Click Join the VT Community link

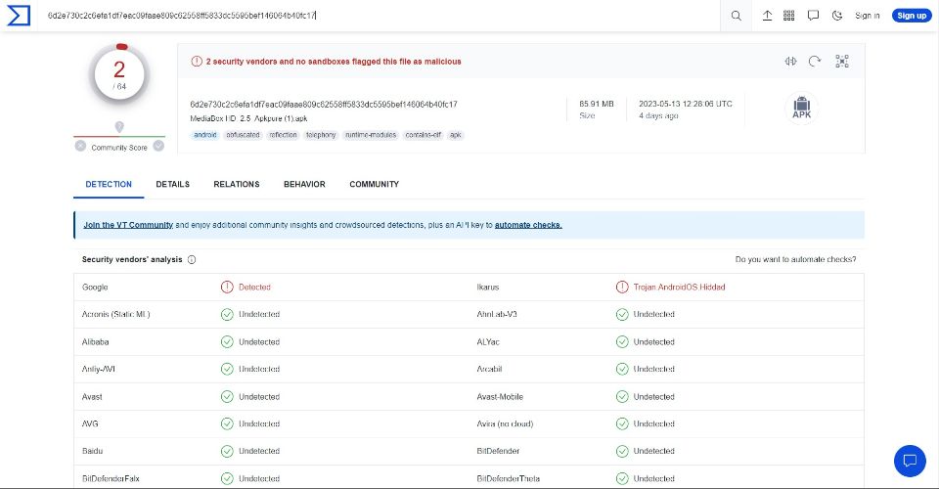pyautogui.click(x=128, y=225)
